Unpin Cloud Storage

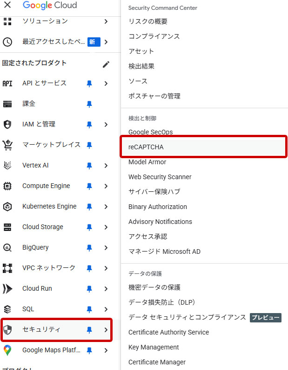pyautogui.click(x=89, y=227)
